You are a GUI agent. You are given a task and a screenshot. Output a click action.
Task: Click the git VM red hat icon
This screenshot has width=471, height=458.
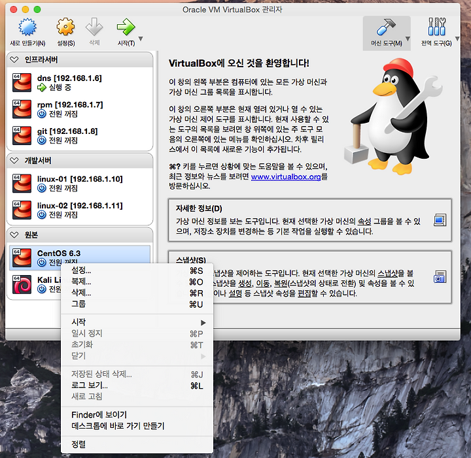pos(22,135)
